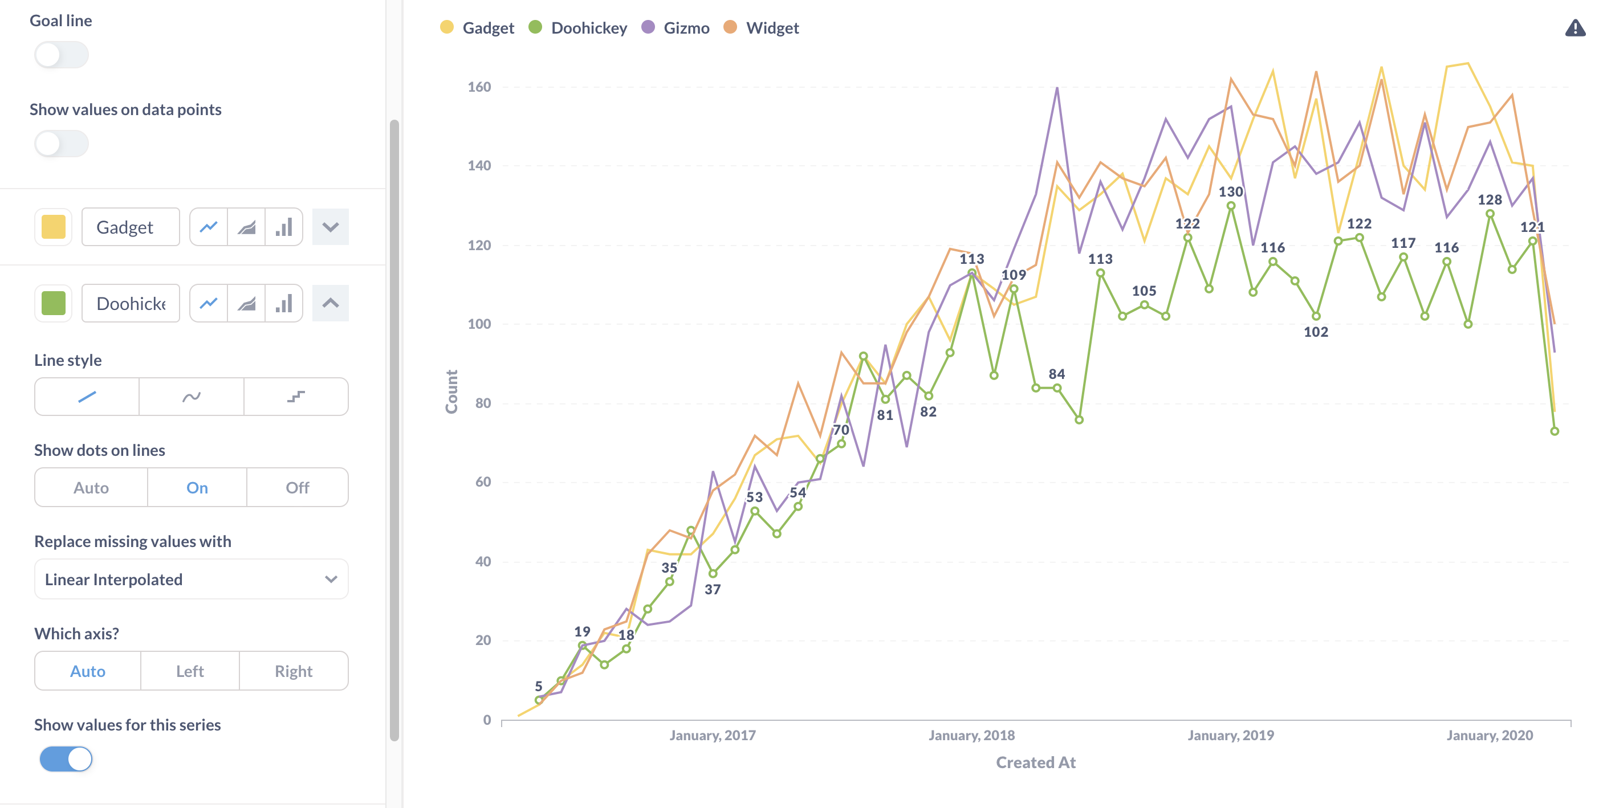Click the area chart icon for Gadget
The height and width of the screenshot is (808, 1603).
point(247,227)
